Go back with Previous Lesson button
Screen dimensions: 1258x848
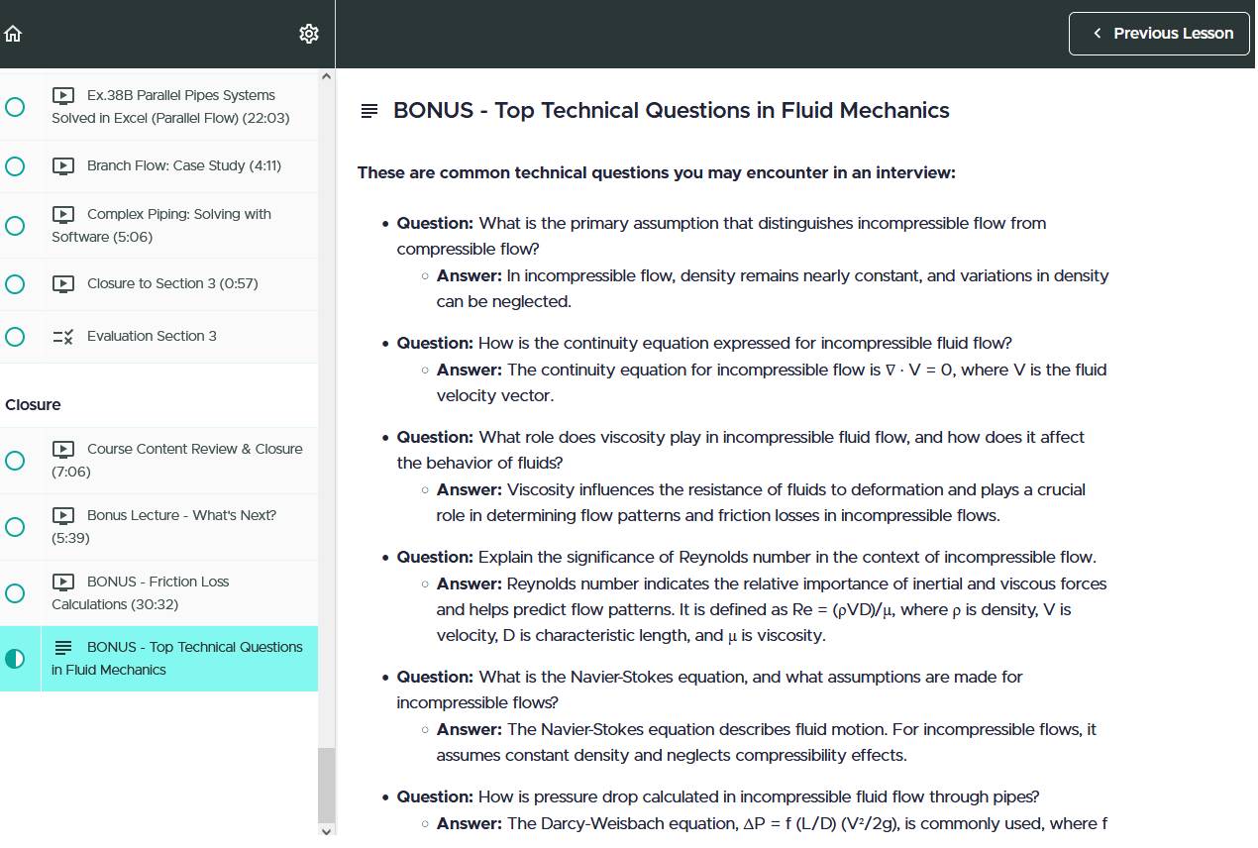click(x=1159, y=34)
